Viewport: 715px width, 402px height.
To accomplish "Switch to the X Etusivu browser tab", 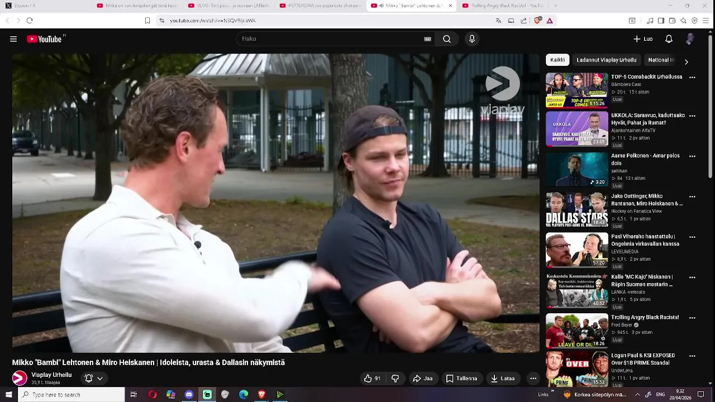I will 46,6.
